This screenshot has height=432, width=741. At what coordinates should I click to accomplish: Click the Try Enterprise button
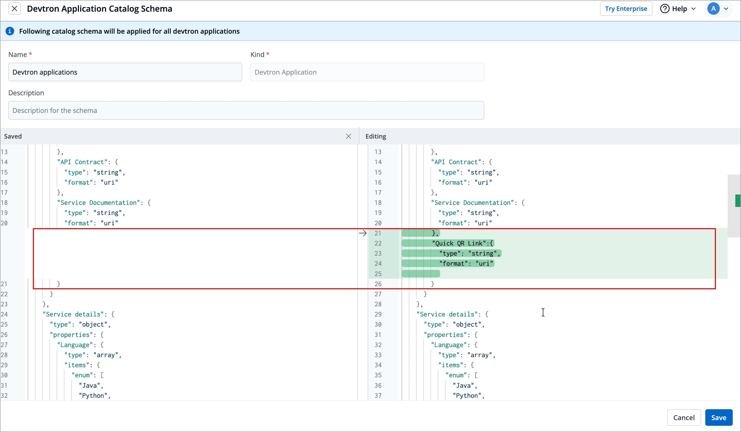[x=626, y=9]
